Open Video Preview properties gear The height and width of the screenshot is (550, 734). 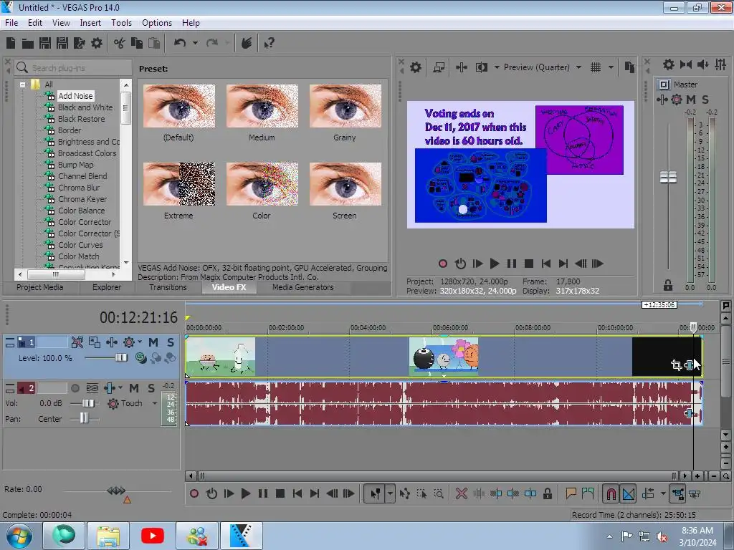[415, 67]
